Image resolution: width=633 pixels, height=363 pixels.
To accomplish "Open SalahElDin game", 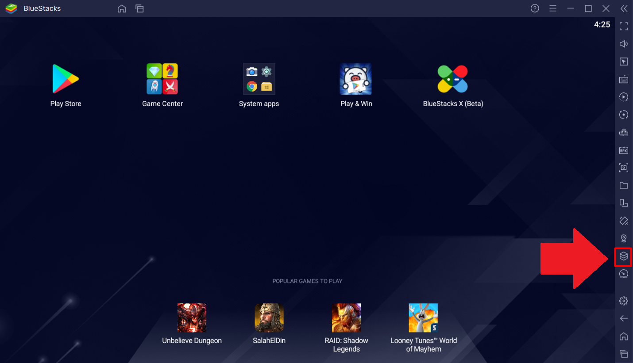I will [269, 318].
